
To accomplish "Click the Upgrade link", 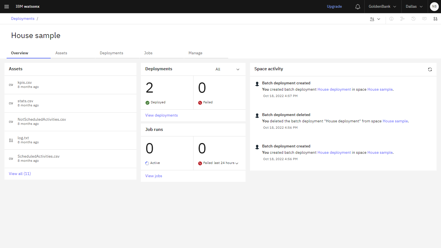I will click(334, 7).
